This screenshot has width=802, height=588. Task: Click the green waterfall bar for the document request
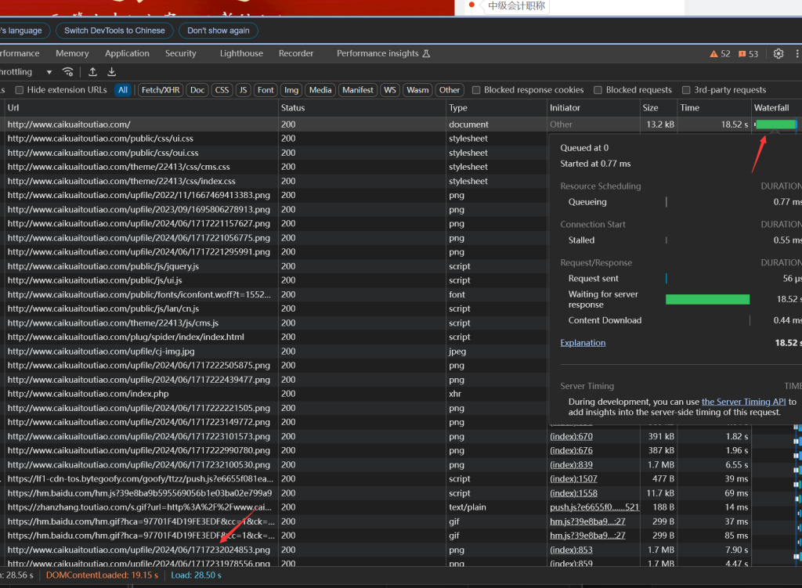[775, 124]
